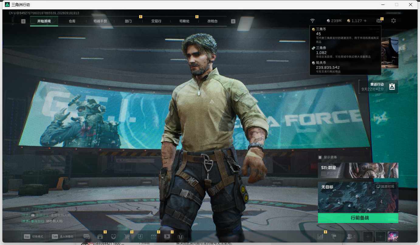Open the bar chart statistics icon
The image size is (420, 245).
coord(320,236)
